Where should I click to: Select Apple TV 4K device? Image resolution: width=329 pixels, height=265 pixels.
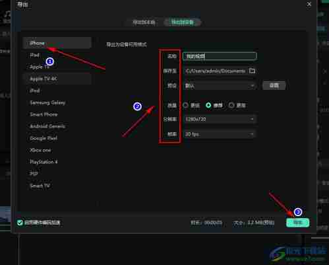pyautogui.click(x=57, y=79)
